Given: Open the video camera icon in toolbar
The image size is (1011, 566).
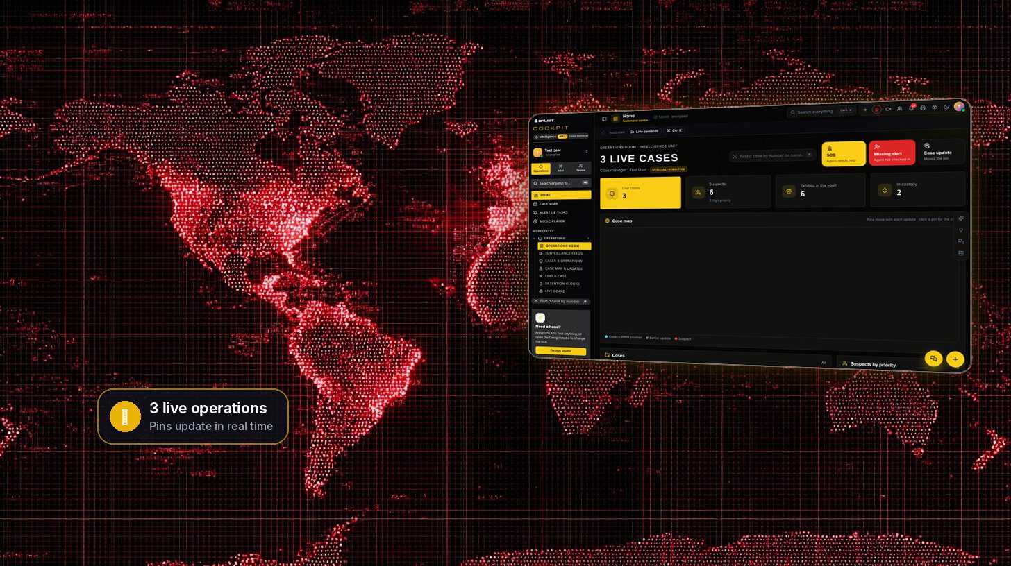Looking at the screenshot, I should click(888, 109).
